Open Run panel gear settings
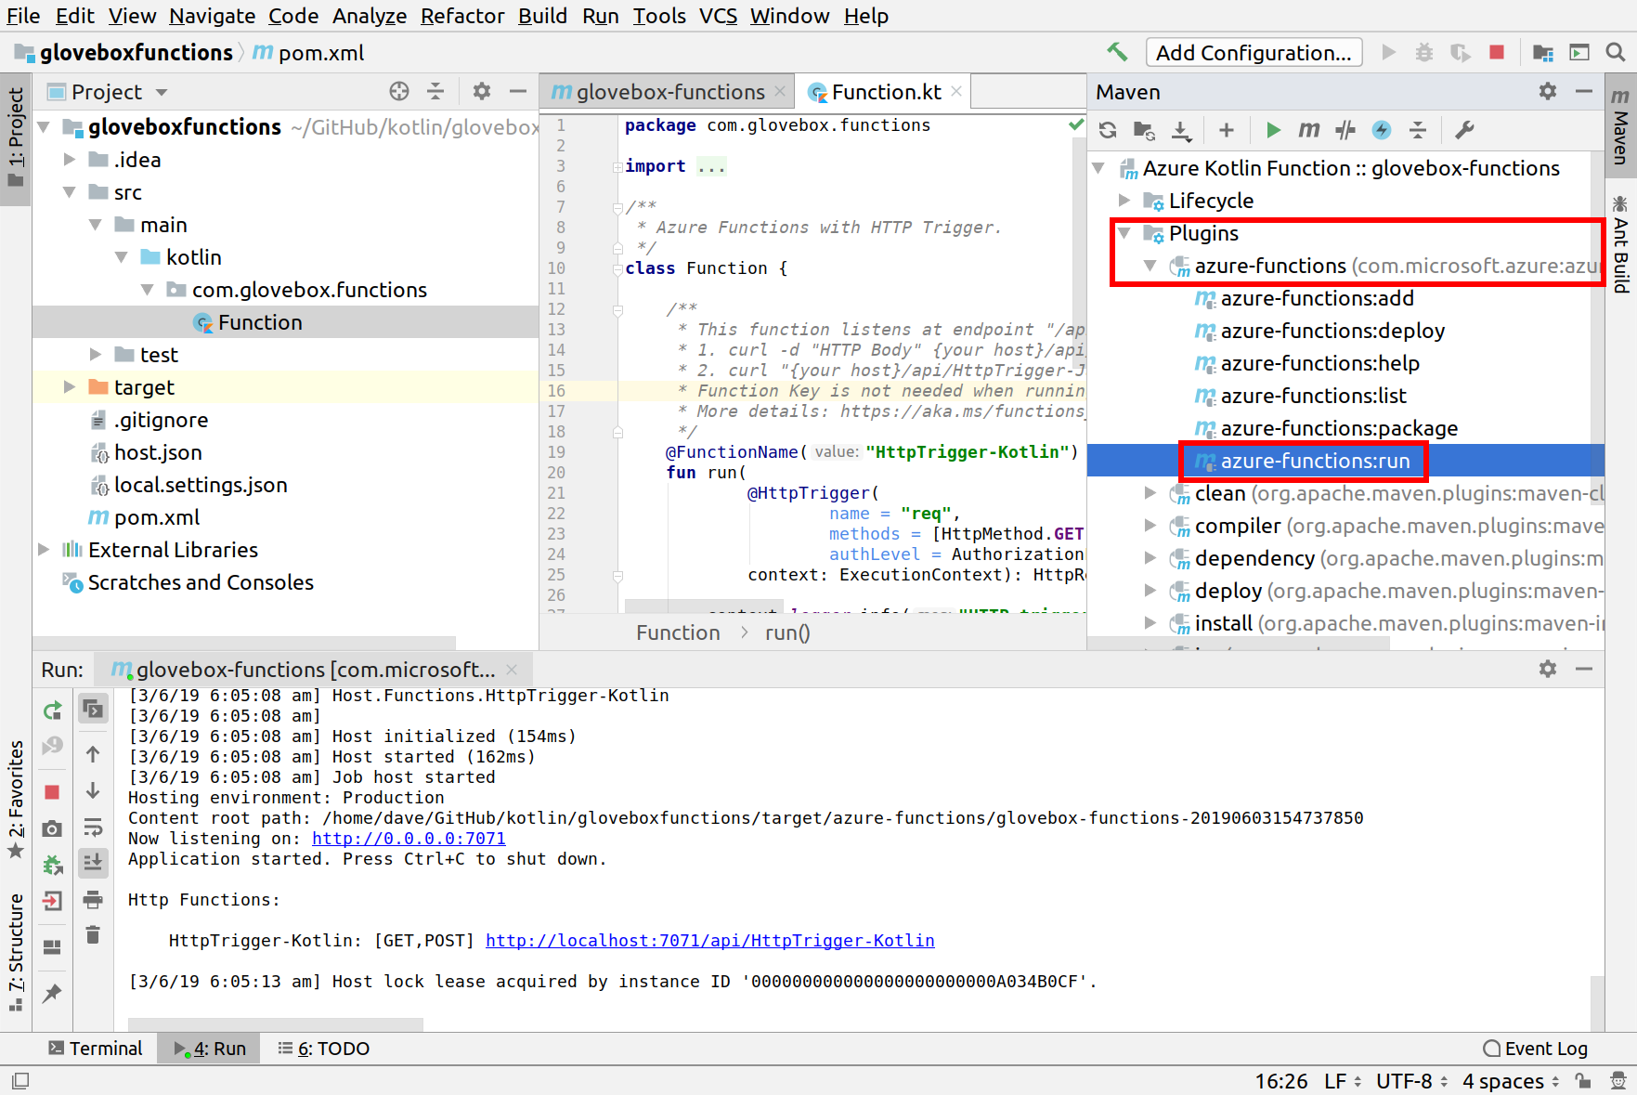Screen dimensions: 1637x1095 1548,669
